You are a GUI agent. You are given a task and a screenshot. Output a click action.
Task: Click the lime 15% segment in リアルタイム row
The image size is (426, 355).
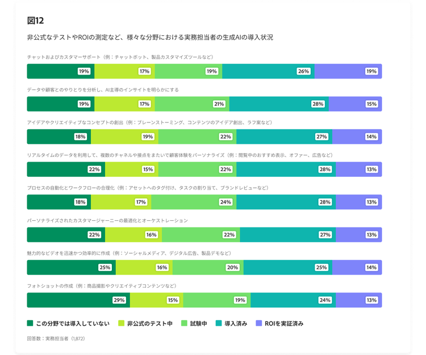click(x=132, y=169)
